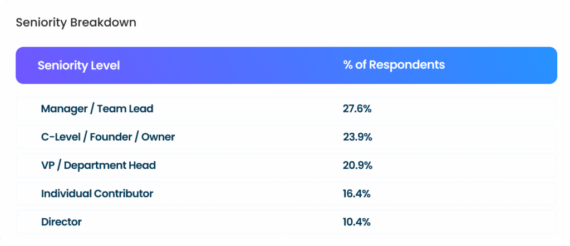Select the 23.9% percentage

click(357, 137)
